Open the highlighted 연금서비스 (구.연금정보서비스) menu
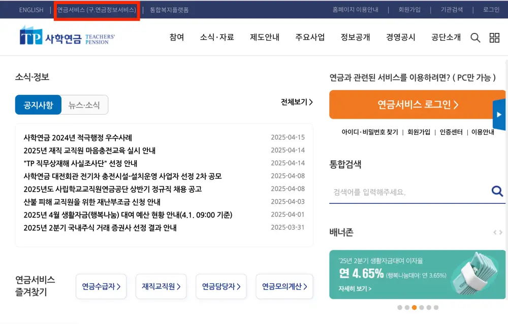Viewport: 508px width, 324px height. coord(97,10)
